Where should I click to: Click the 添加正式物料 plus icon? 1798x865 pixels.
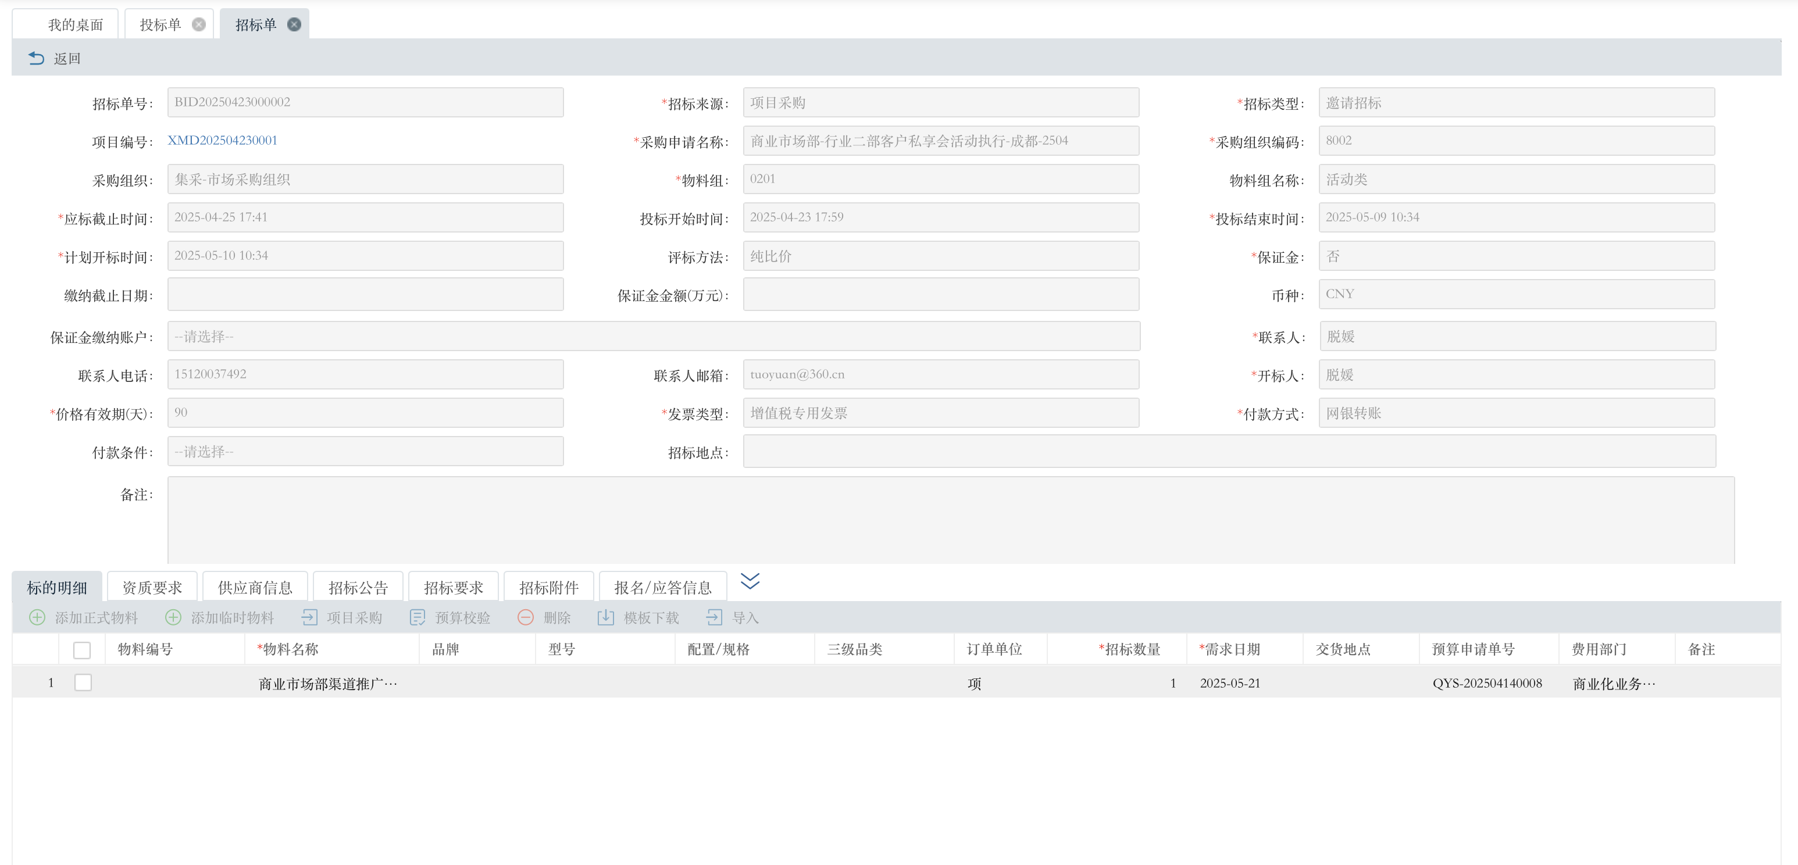[37, 617]
